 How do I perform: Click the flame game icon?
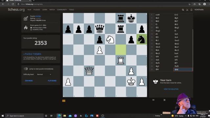coord(26,28)
